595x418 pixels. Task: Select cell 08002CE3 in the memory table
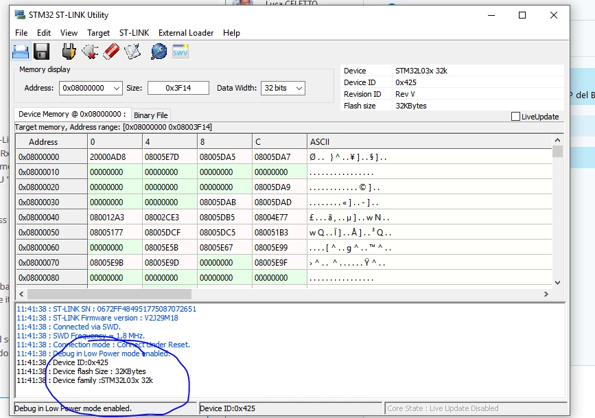pyautogui.click(x=170, y=218)
